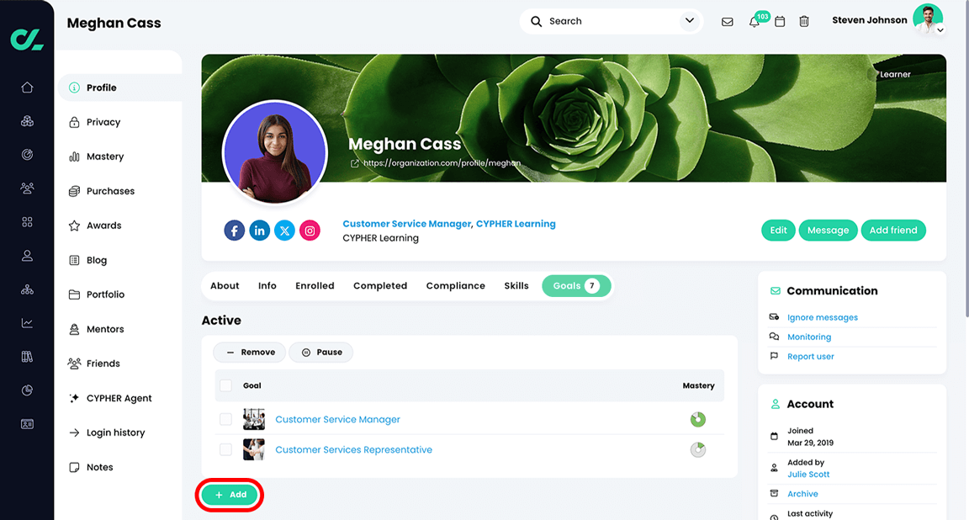Click the notifications bell icon
This screenshot has width=969, height=520.
point(754,21)
